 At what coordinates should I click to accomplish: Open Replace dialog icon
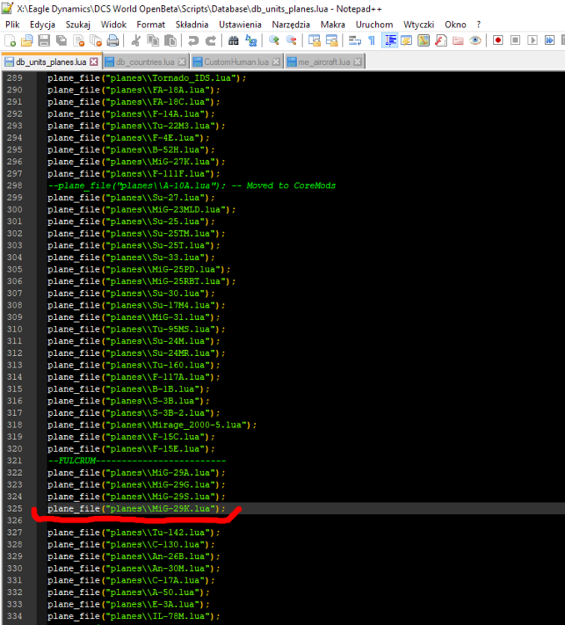(x=251, y=40)
